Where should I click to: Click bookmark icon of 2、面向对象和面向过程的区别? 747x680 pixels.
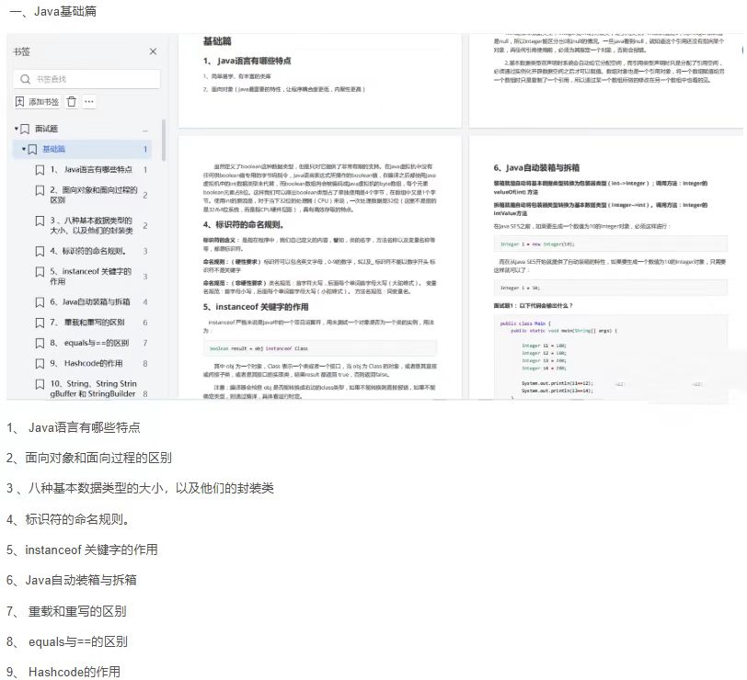pos(40,190)
